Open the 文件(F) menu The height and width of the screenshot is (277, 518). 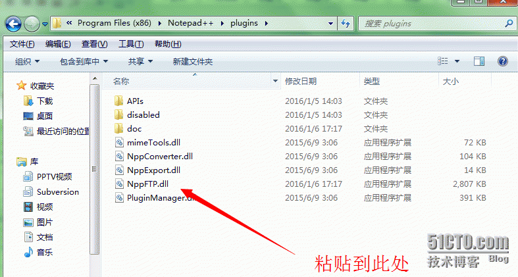(x=22, y=44)
